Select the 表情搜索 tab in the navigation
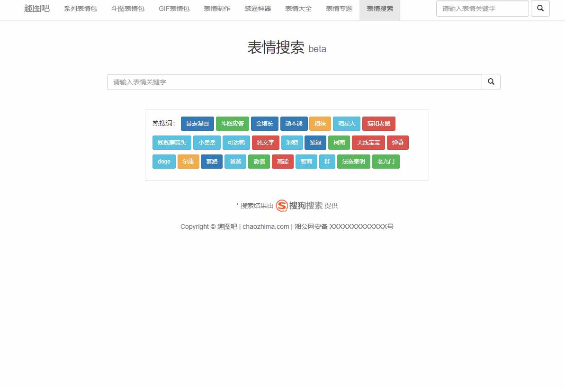Screen dimensions: 565x389 379,9
